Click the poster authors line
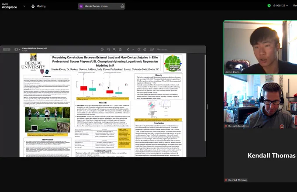Screen dimensions: 297x192 (x=105, y=69)
